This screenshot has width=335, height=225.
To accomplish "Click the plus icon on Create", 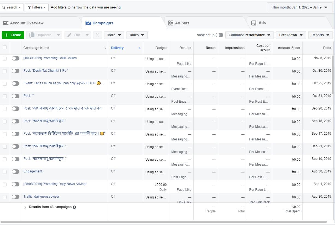I will [x=7, y=35].
